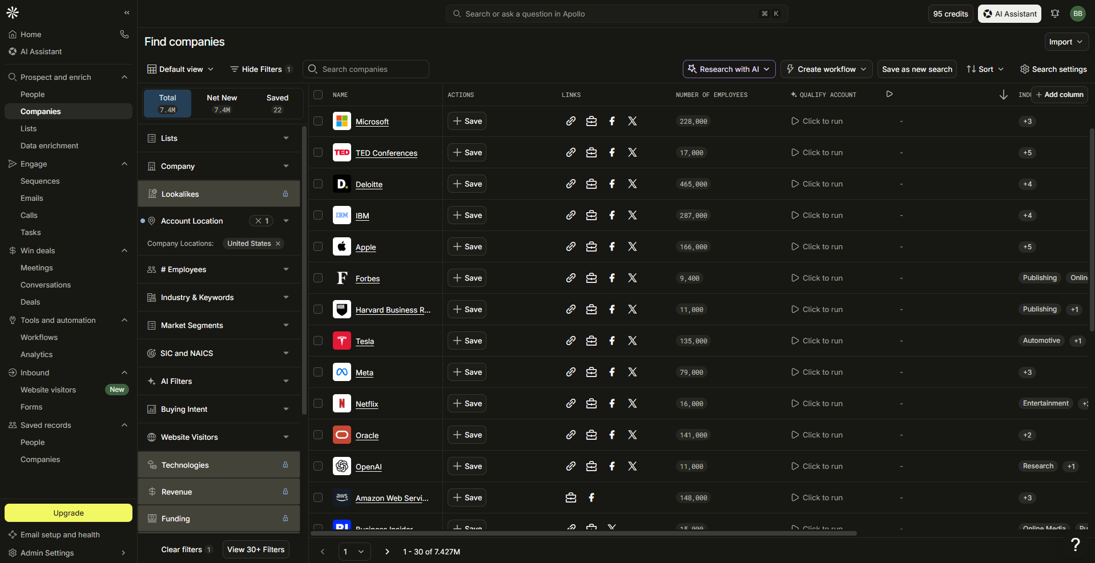The image size is (1095, 563).
Task: Open Data enrichment in the sidebar
Action: pyautogui.click(x=50, y=145)
